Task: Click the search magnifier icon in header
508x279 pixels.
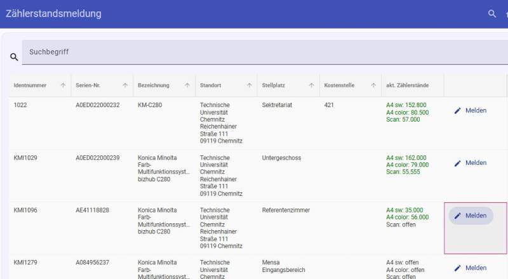Action: pos(491,14)
